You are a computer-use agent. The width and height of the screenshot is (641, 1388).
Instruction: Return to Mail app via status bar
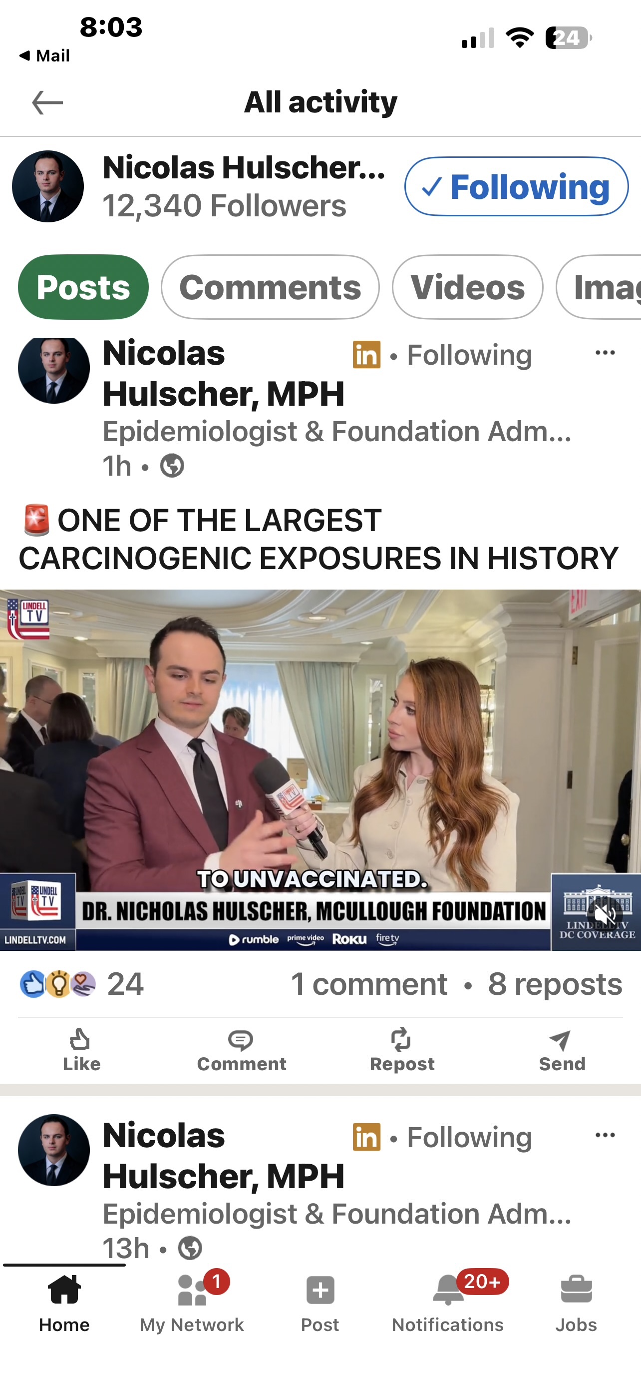click(44, 55)
